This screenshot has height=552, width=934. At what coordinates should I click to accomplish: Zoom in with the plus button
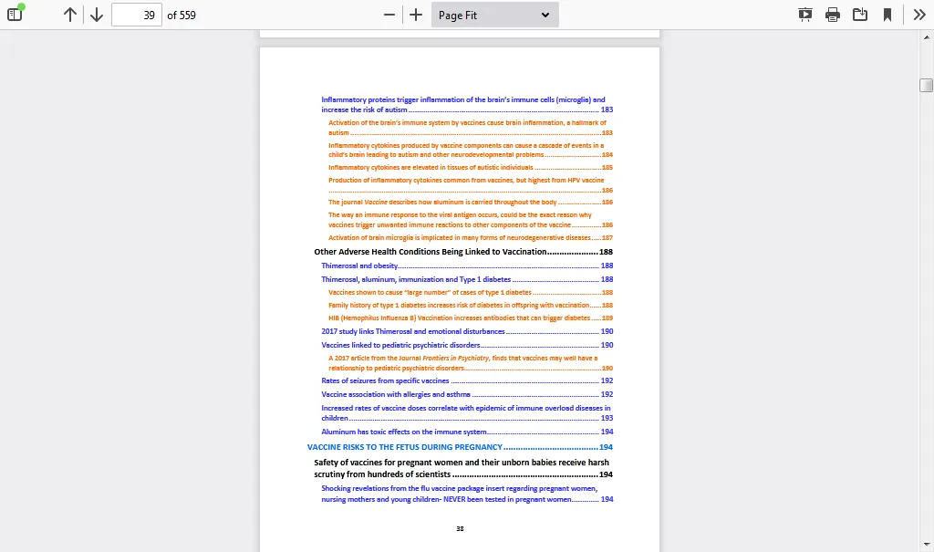[416, 15]
